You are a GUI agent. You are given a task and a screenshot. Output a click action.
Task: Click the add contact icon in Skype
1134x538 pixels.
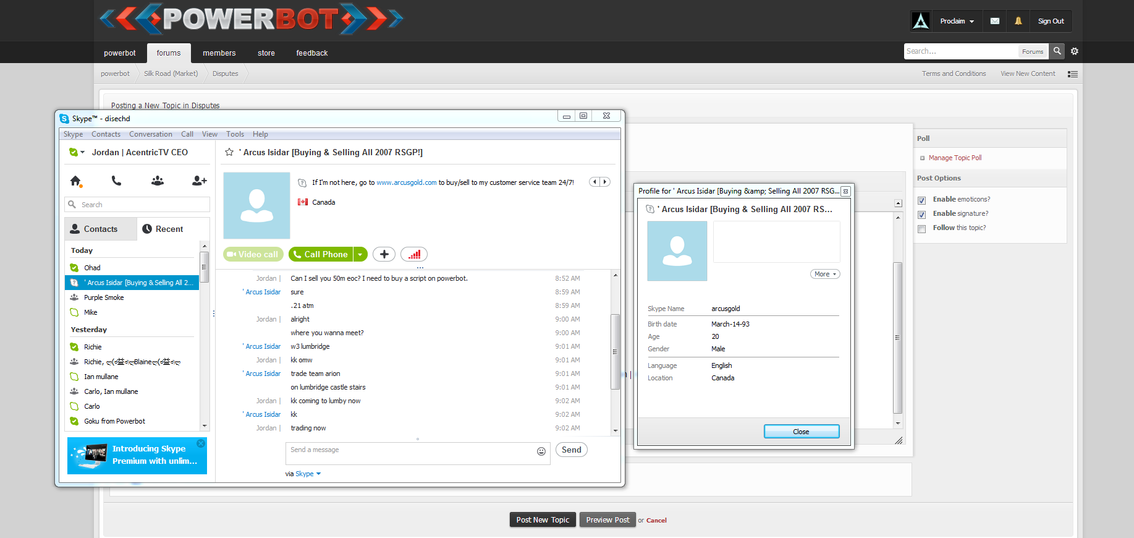(199, 181)
